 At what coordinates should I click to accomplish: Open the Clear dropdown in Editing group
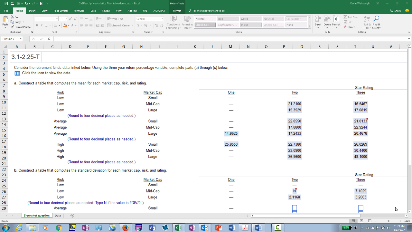(350, 27)
